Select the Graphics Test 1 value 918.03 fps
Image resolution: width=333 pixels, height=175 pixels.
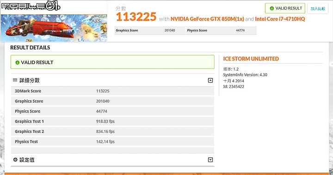click(x=105, y=121)
